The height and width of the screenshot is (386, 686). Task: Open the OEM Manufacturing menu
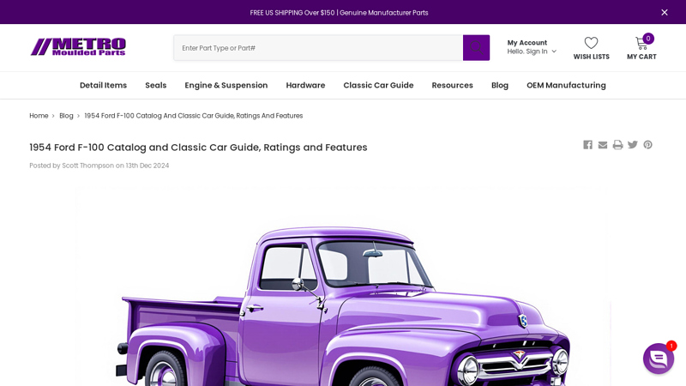(x=566, y=85)
